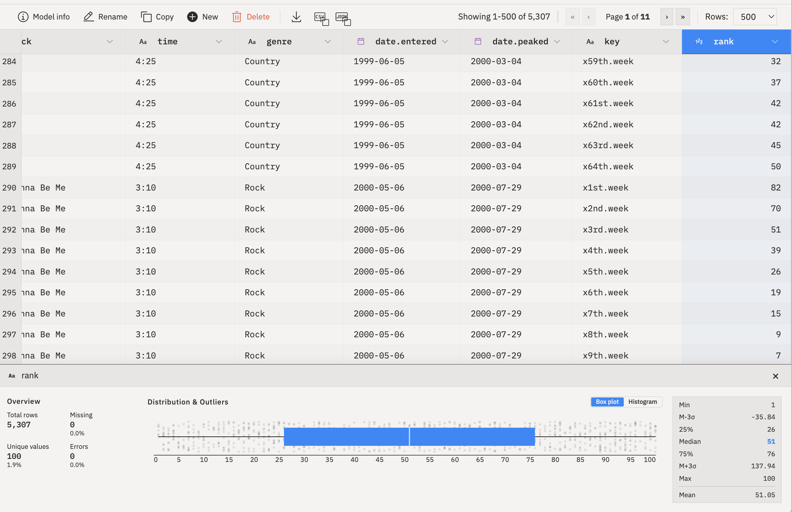Screen dimensions: 792x512
Task: Expand the genre column dropdown arrow
Action: (x=328, y=42)
